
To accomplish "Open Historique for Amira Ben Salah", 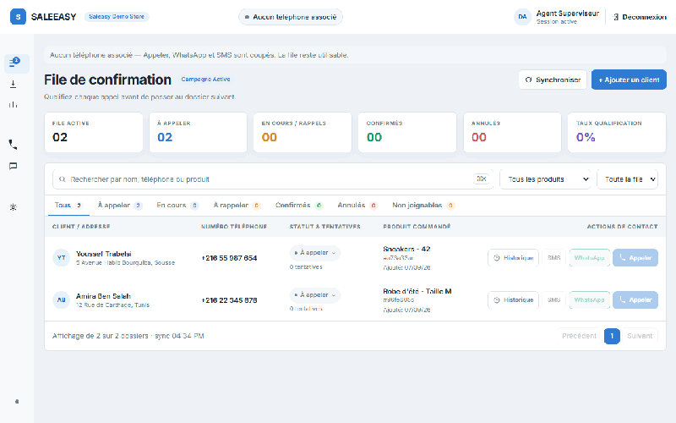I will click(x=513, y=300).
